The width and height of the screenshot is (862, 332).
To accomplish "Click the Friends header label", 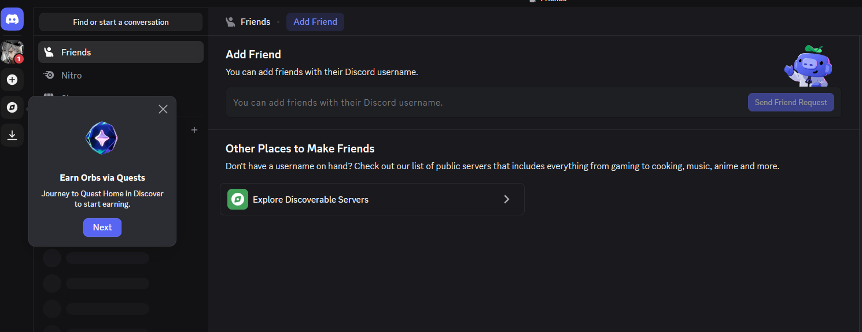I will [256, 22].
